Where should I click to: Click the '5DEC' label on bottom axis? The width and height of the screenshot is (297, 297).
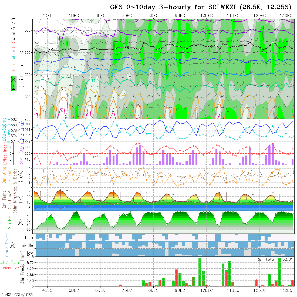tap(74, 290)
